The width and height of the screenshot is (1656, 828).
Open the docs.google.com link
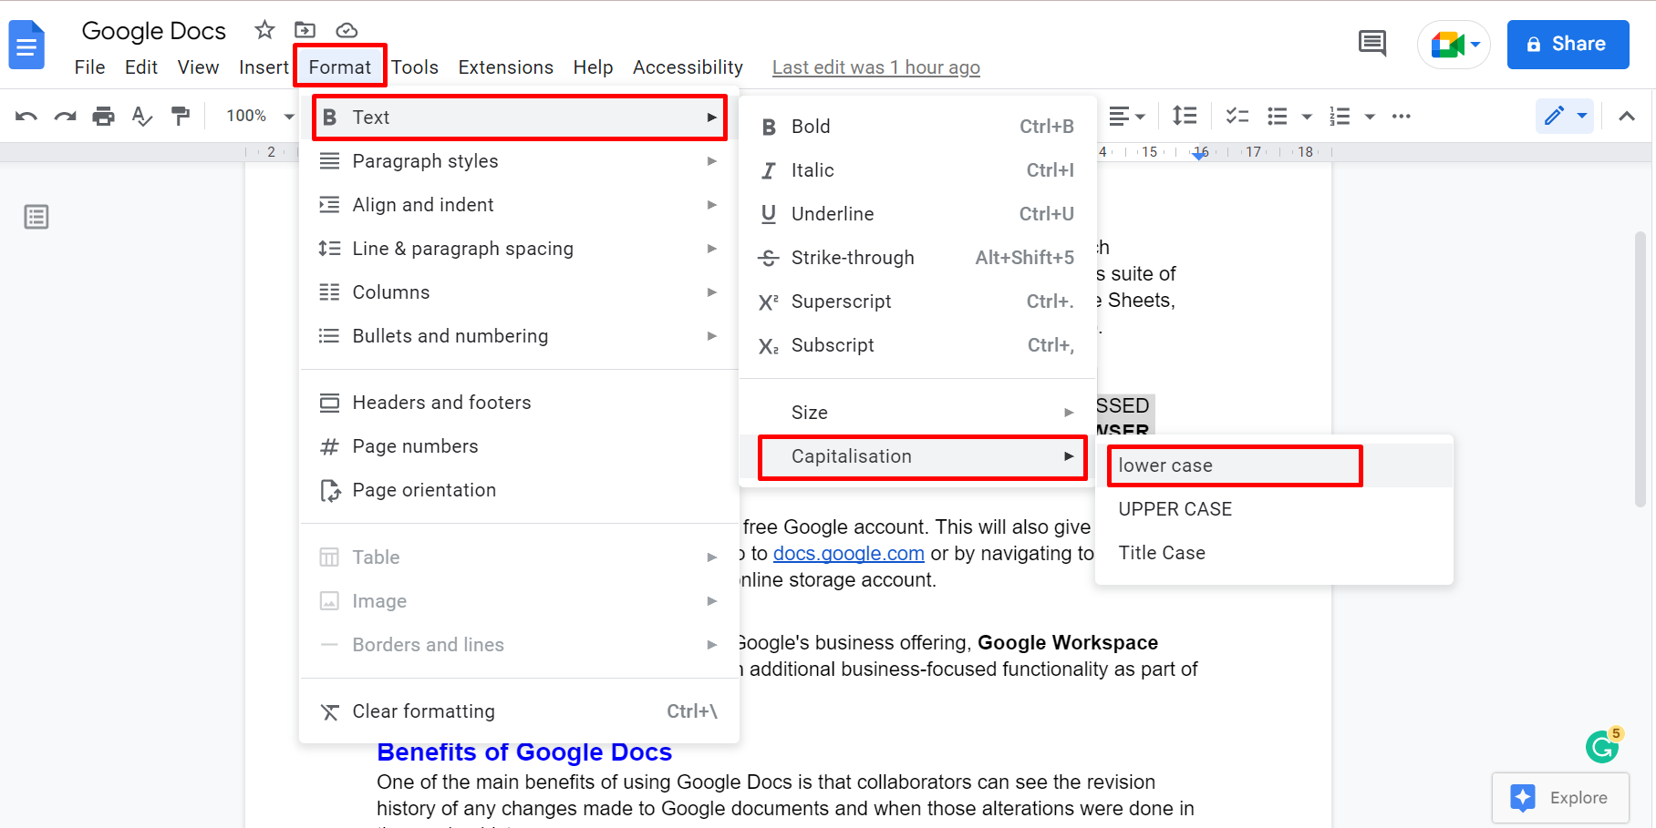click(849, 554)
